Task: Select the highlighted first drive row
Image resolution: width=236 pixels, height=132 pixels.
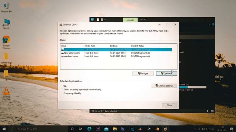Action: 116,49
